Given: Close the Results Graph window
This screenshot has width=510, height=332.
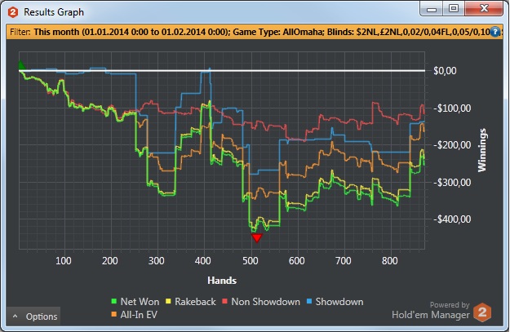Looking at the screenshot, I should click(484, 9).
